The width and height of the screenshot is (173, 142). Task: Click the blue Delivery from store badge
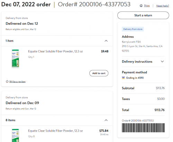133,29
